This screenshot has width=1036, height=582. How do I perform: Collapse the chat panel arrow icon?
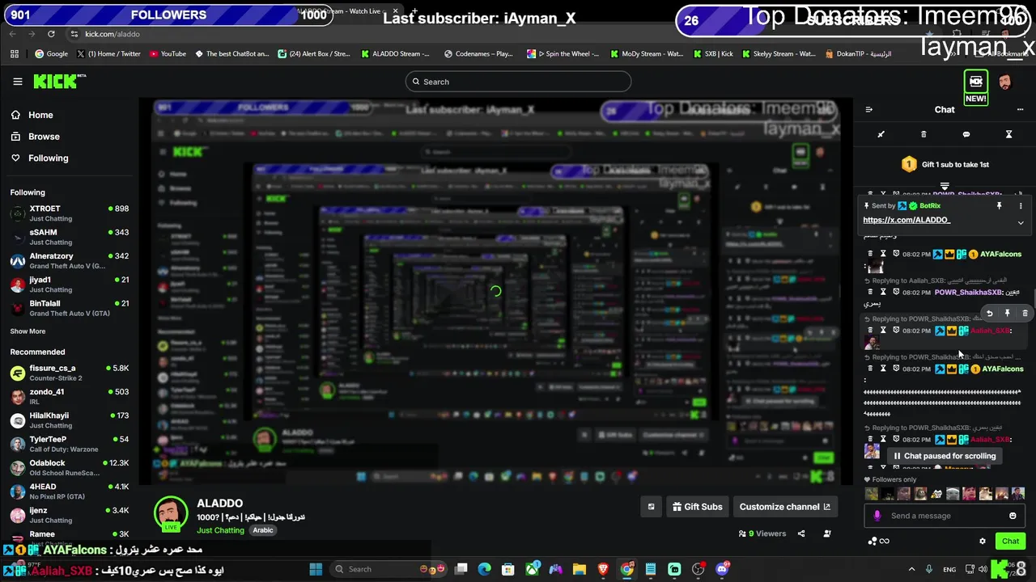pyautogui.click(x=868, y=110)
